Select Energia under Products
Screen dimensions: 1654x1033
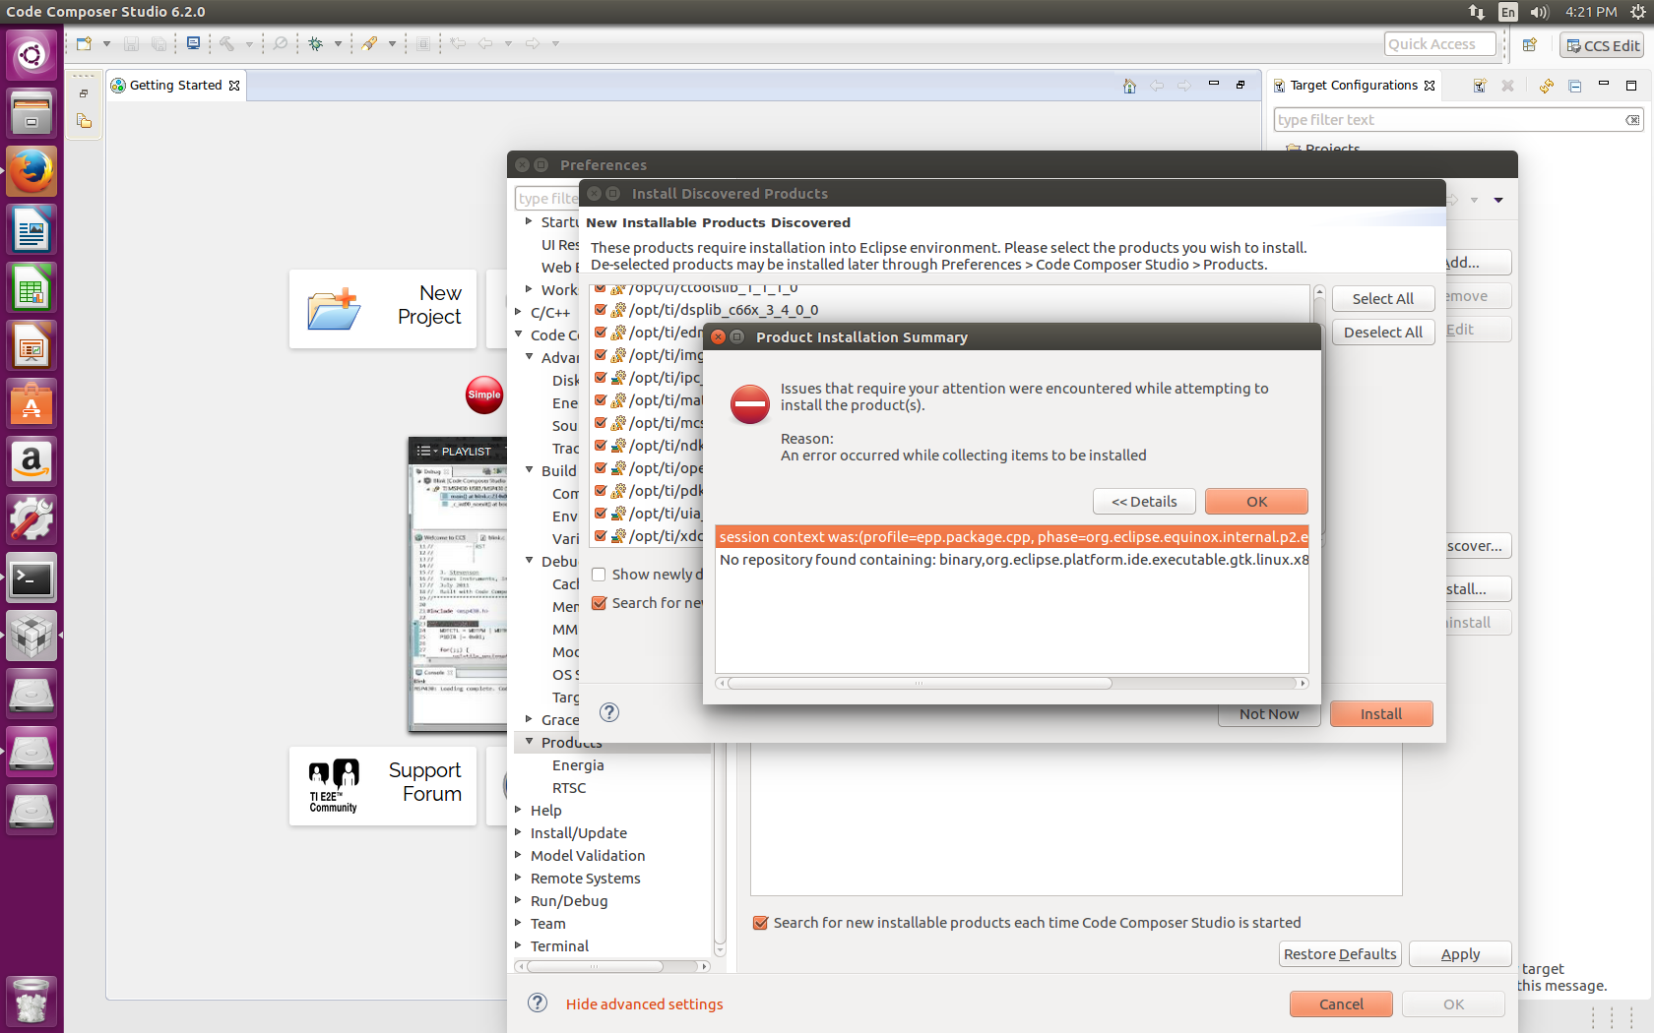[578, 765]
